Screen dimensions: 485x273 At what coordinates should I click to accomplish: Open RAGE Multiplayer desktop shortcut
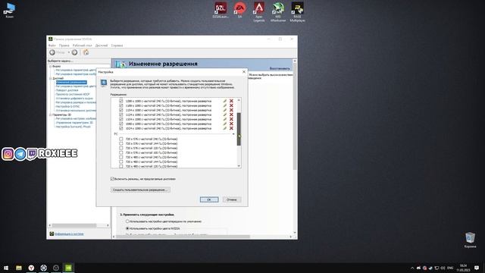(x=297, y=12)
